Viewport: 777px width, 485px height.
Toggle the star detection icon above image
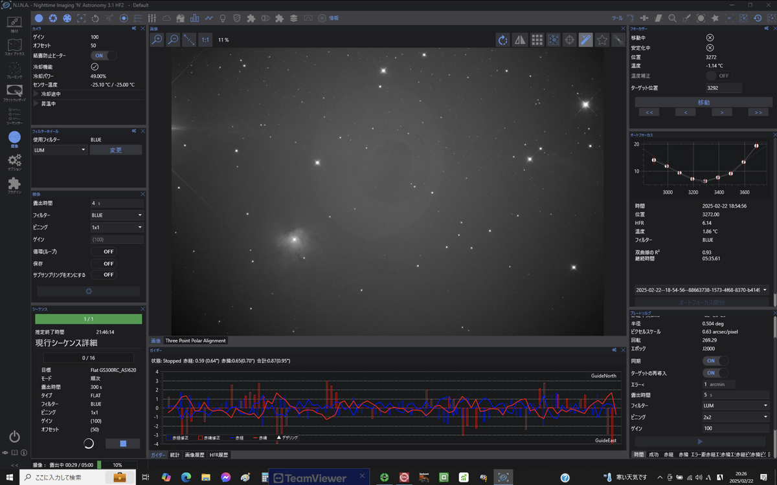click(602, 40)
